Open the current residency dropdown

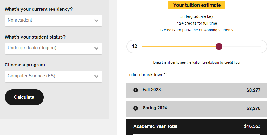pos(53,20)
